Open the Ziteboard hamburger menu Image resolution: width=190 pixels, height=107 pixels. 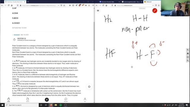[x=98, y=11]
